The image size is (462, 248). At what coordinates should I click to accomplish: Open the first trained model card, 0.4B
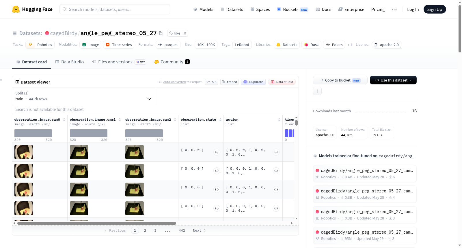(x=365, y=174)
